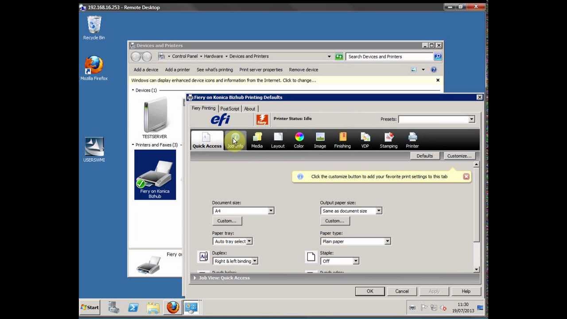Click the settings panel vertical scrollbar

click(476, 217)
